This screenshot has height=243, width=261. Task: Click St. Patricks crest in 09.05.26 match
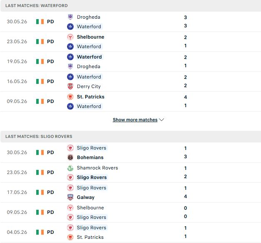click(70, 97)
